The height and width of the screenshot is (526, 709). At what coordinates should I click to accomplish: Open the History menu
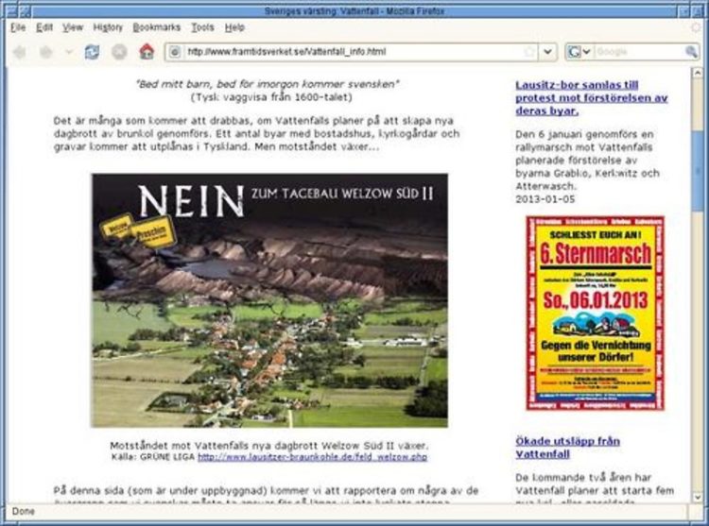point(108,27)
